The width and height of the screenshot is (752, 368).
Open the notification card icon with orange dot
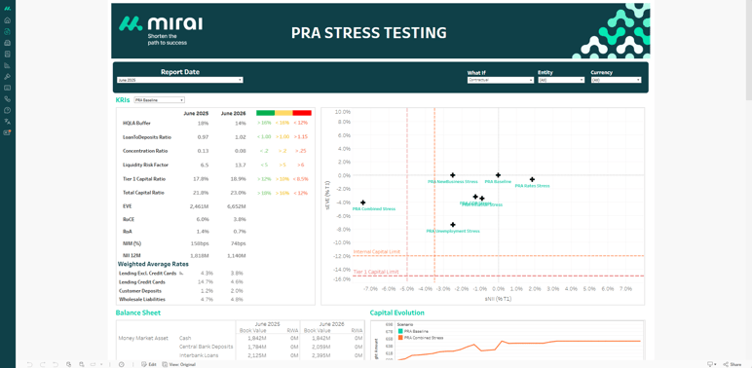pos(7,132)
